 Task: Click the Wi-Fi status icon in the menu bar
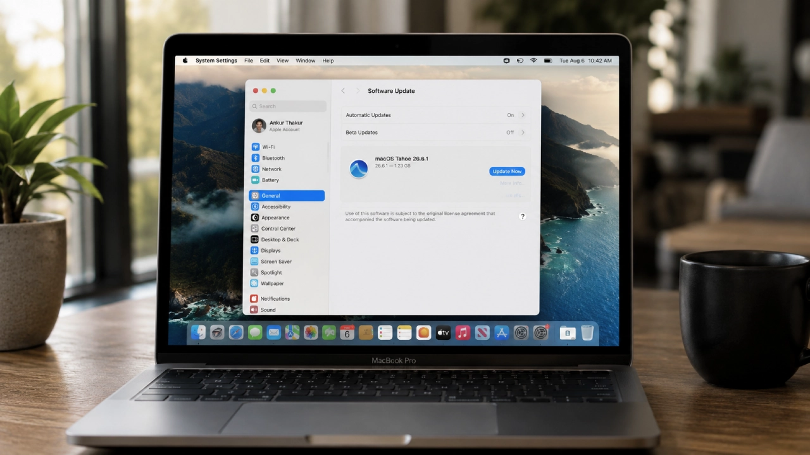(x=533, y=61)
